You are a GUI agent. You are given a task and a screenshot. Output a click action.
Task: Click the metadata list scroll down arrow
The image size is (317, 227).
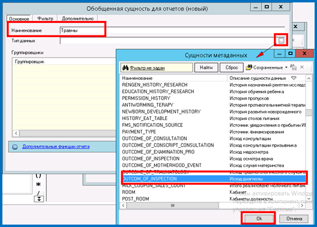click(309, 199)
